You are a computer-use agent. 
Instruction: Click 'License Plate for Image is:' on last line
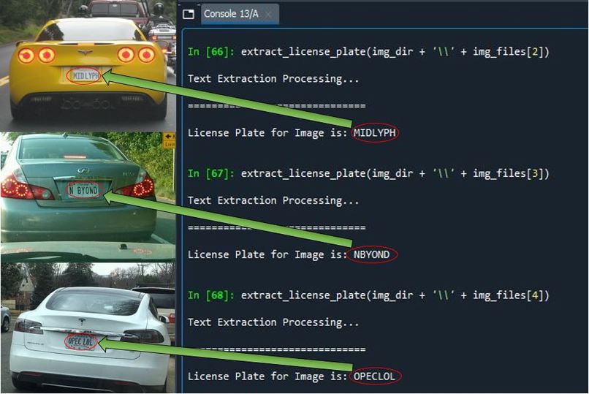[267, 376]
